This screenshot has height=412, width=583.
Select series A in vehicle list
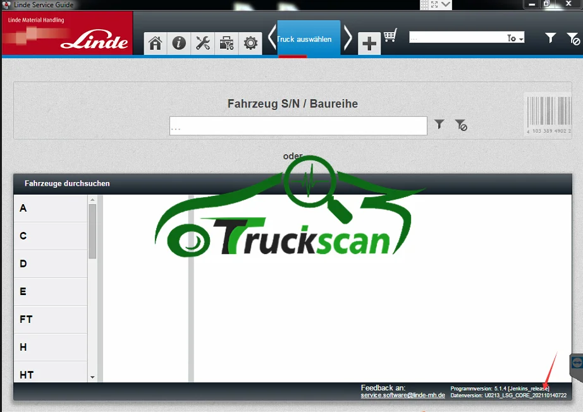tap(51, 209)
